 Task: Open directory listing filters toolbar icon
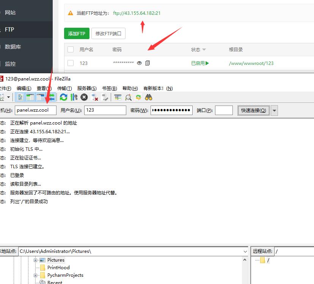[x=118, y=98]
